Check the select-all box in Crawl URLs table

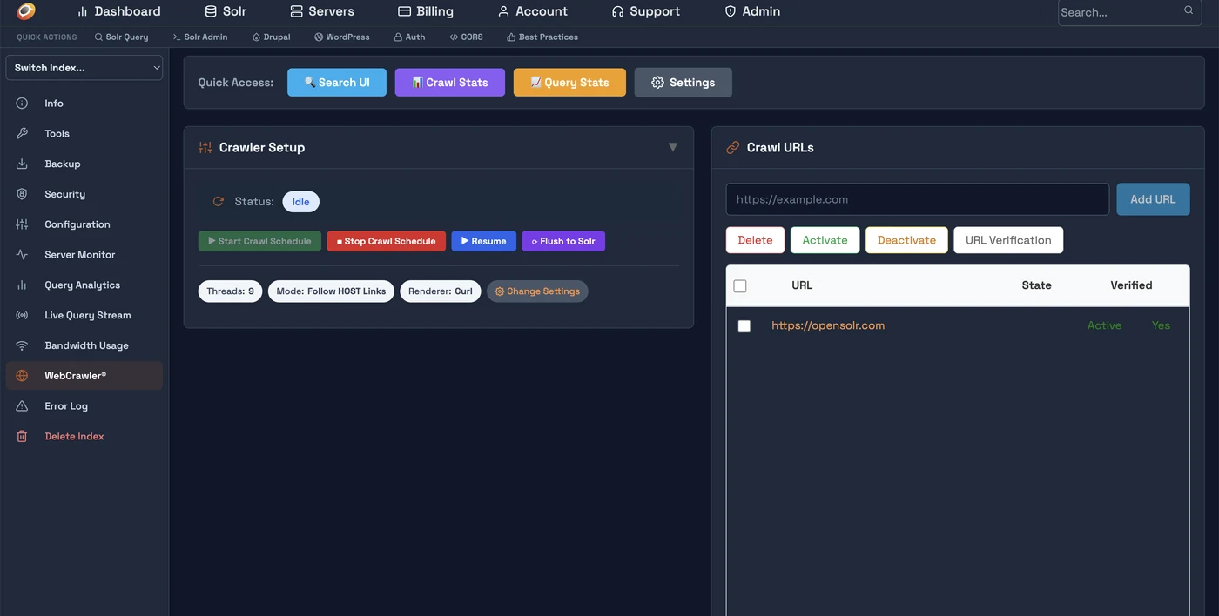[738, 285]
